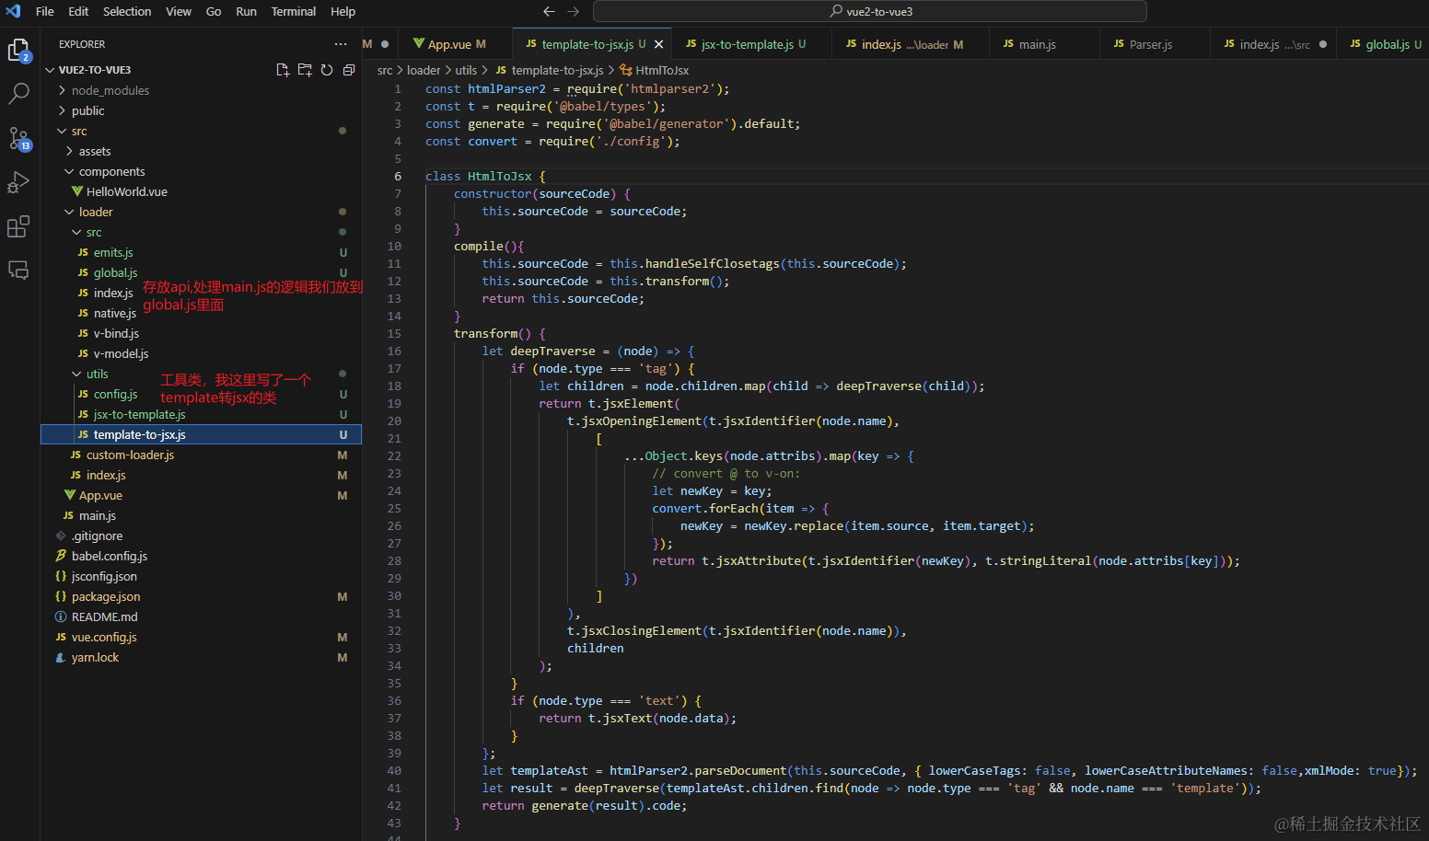Open the Go menu

tap(214, 11)
